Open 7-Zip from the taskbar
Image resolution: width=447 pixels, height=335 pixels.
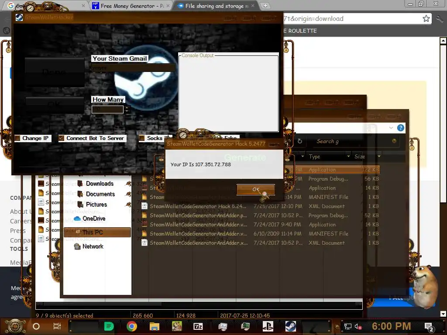[198, 326]
